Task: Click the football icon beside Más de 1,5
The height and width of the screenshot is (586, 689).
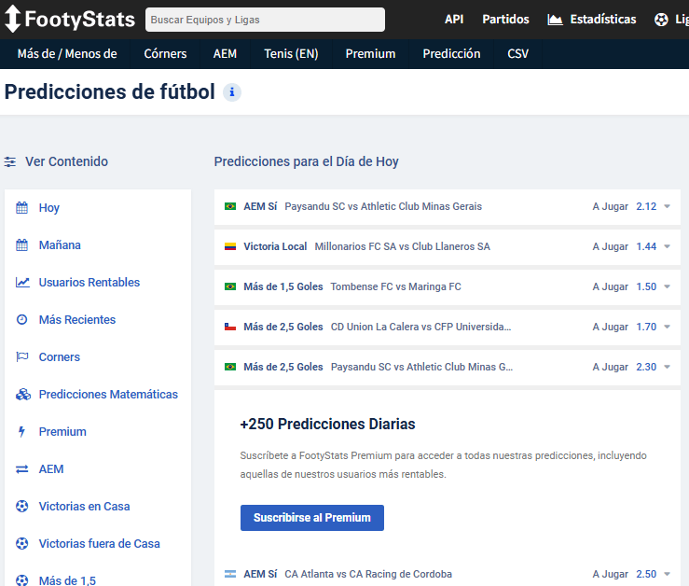Action: click(x=22, y=580)
